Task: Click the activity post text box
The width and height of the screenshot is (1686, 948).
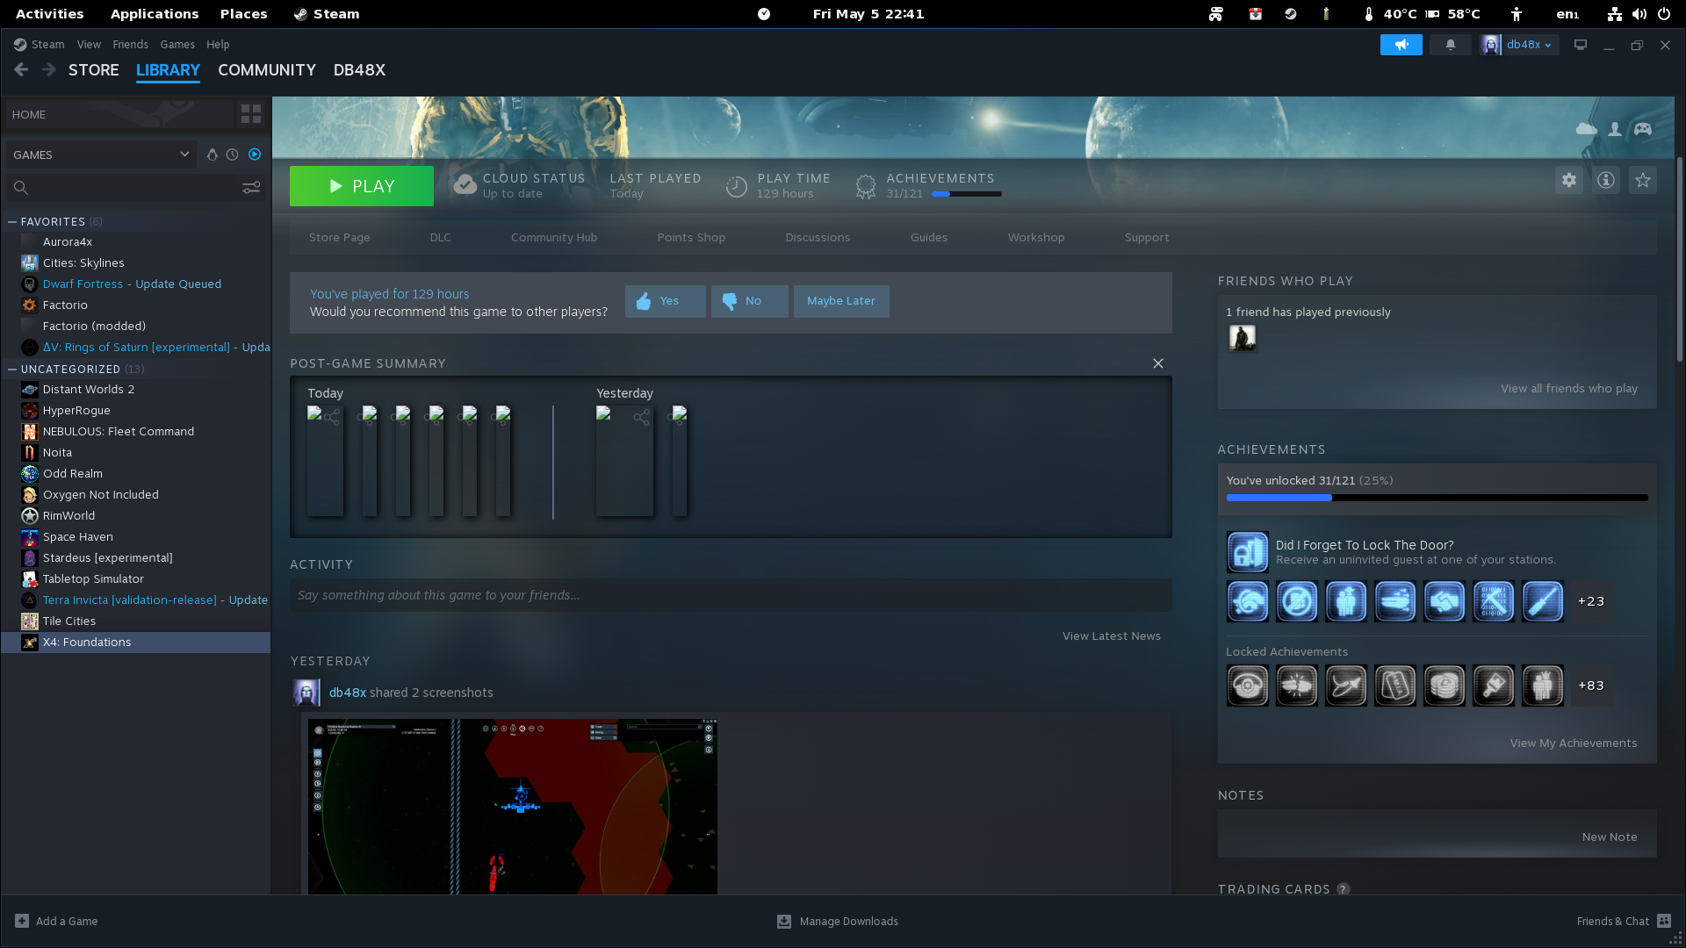Action: [731, 595]
